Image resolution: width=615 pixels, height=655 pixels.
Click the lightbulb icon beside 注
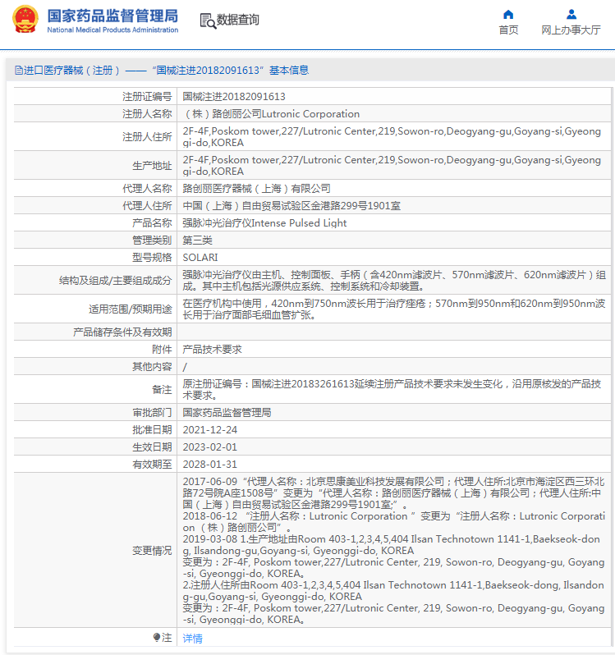tap(156, 637)
